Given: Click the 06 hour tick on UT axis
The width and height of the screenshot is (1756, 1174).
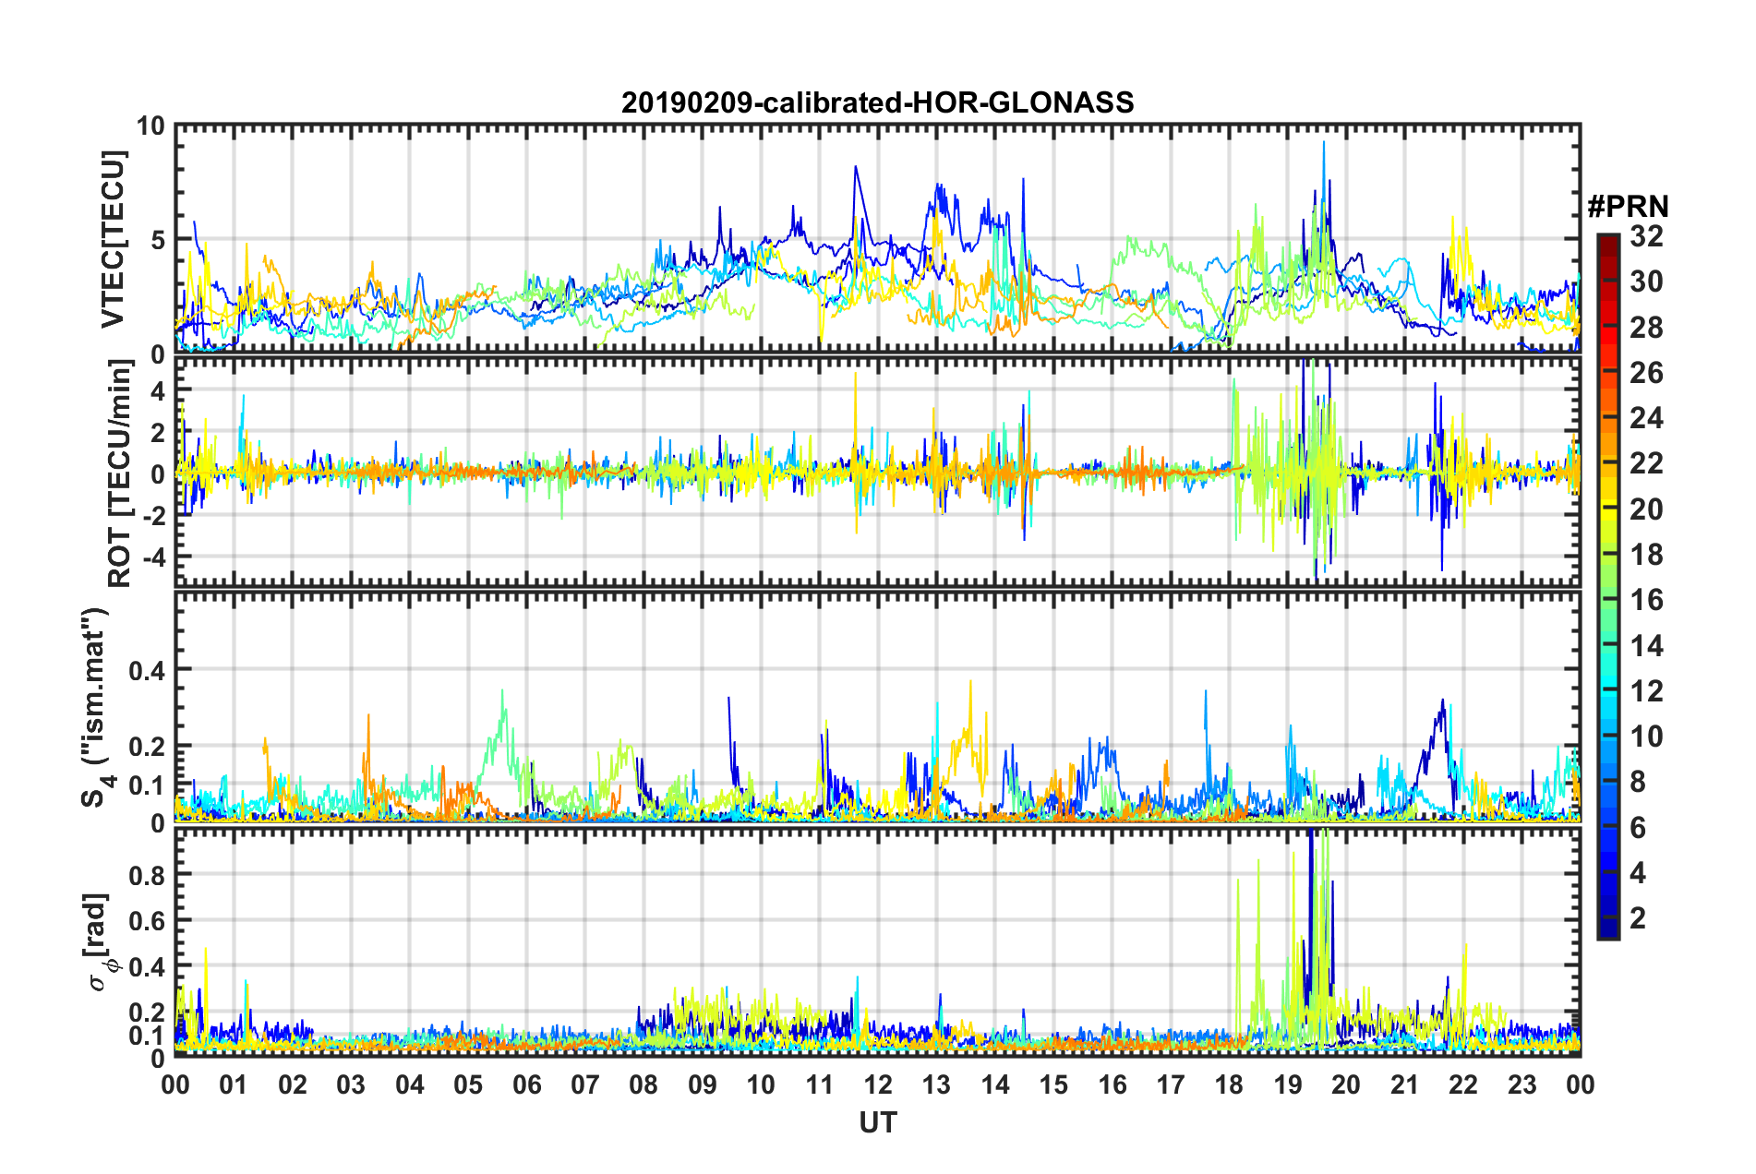Looking at the screenshot, I should click(x=527, y=1084).
